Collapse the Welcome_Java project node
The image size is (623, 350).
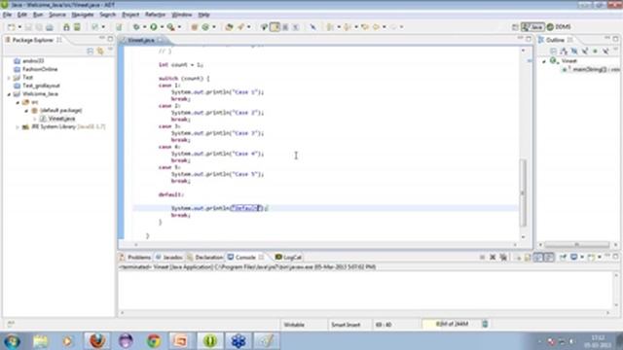click(9, 94)
